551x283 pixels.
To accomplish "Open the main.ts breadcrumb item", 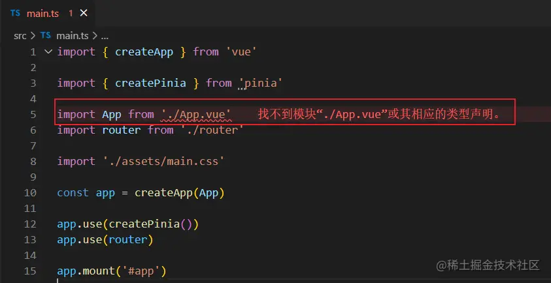I will pyautogui.click(x=72, y=36).
